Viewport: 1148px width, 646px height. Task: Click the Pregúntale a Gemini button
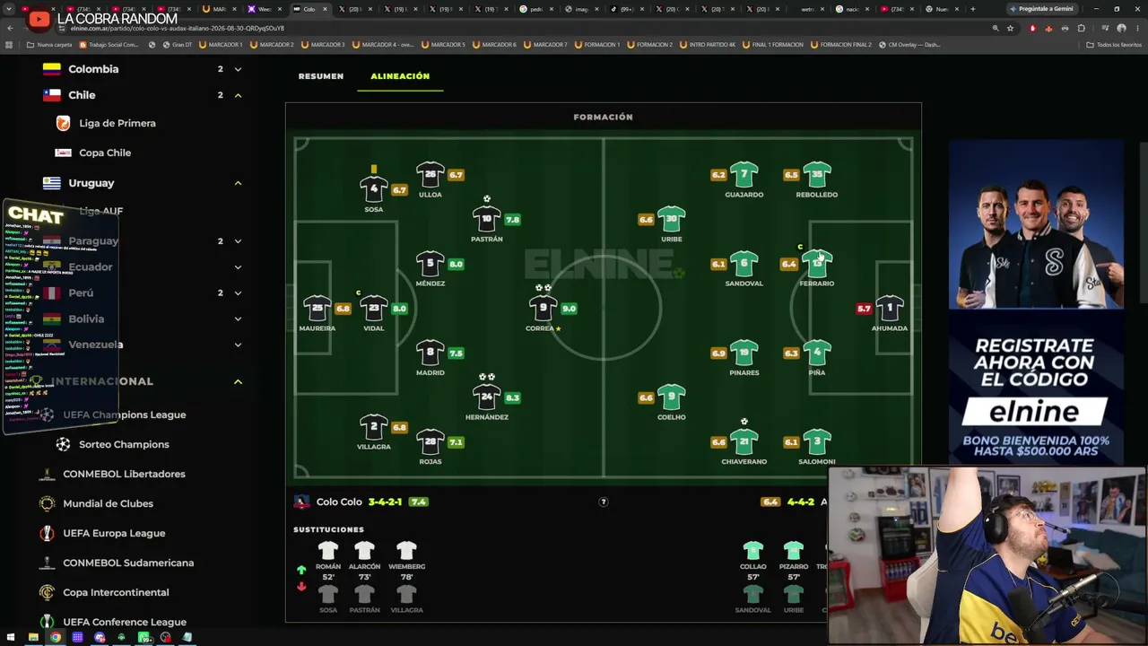click(1041, 9)
